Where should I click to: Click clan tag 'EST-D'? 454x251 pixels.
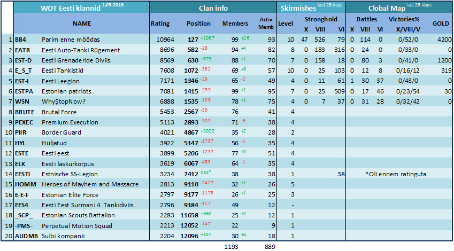coord(24,60)
